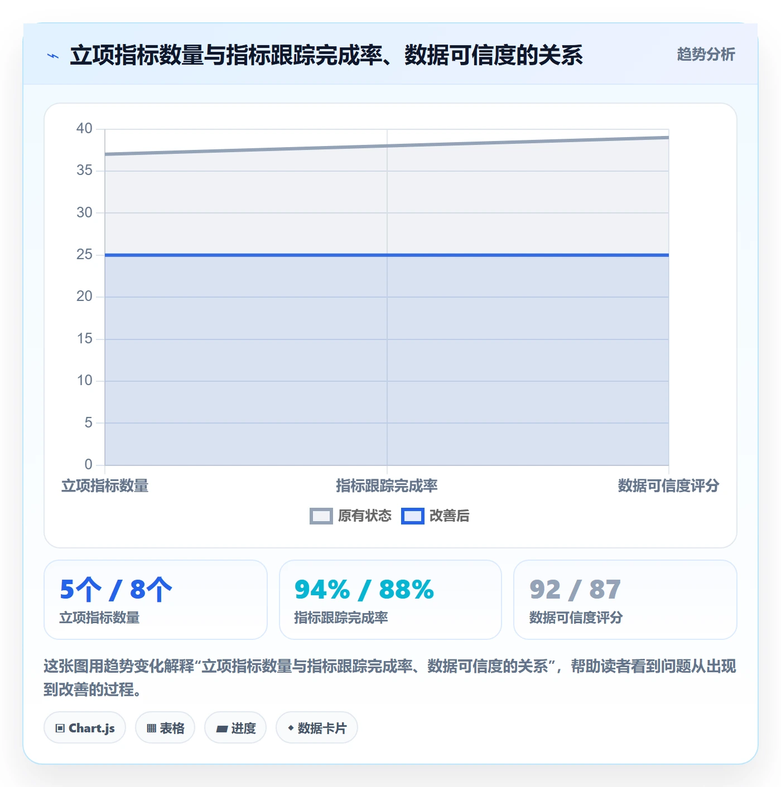The height and width of the screenshot is (787, 781).
Task: Click the 数据可信度评分 card caption
Action: [x=576, y=618]
